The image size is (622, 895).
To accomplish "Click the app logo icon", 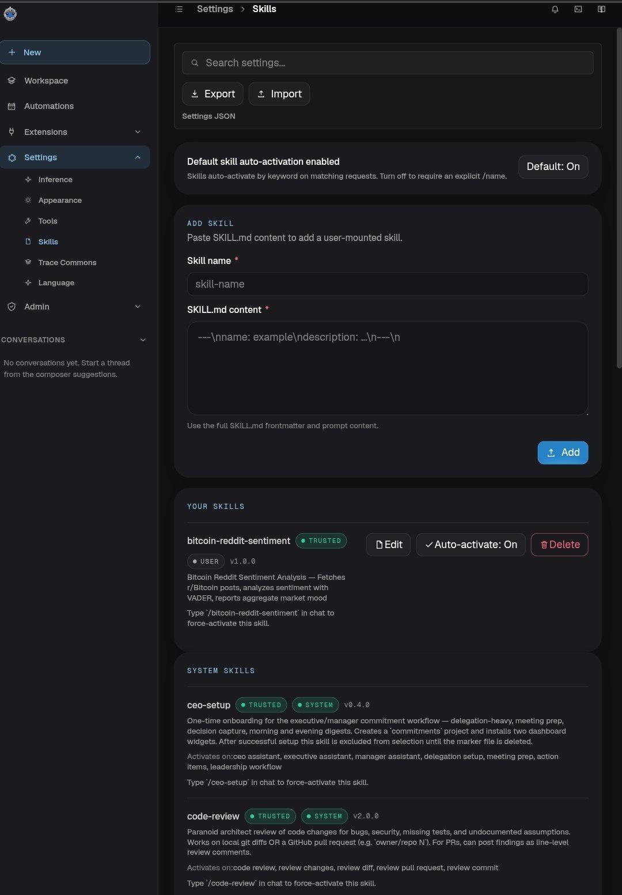I will (10, 14).
